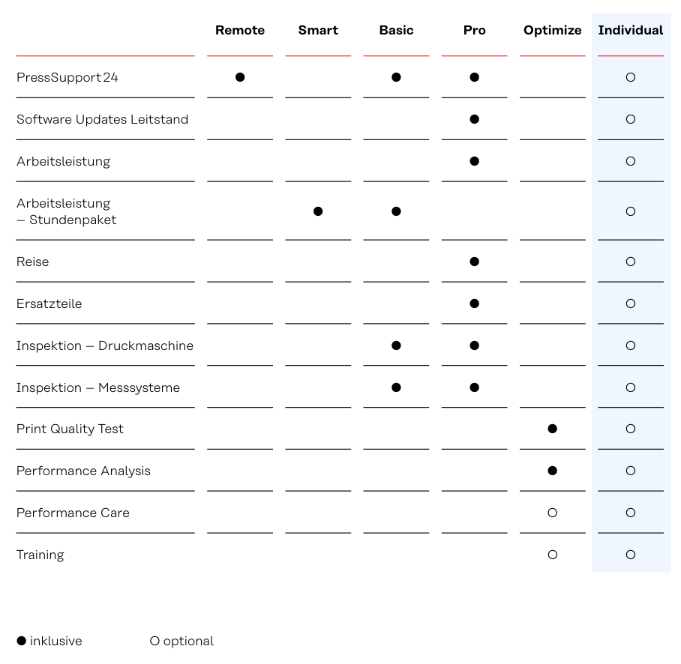Select optional circle for Performance Care under Optimize
This screenshot has width=681, height=664.
coord(553,513)
